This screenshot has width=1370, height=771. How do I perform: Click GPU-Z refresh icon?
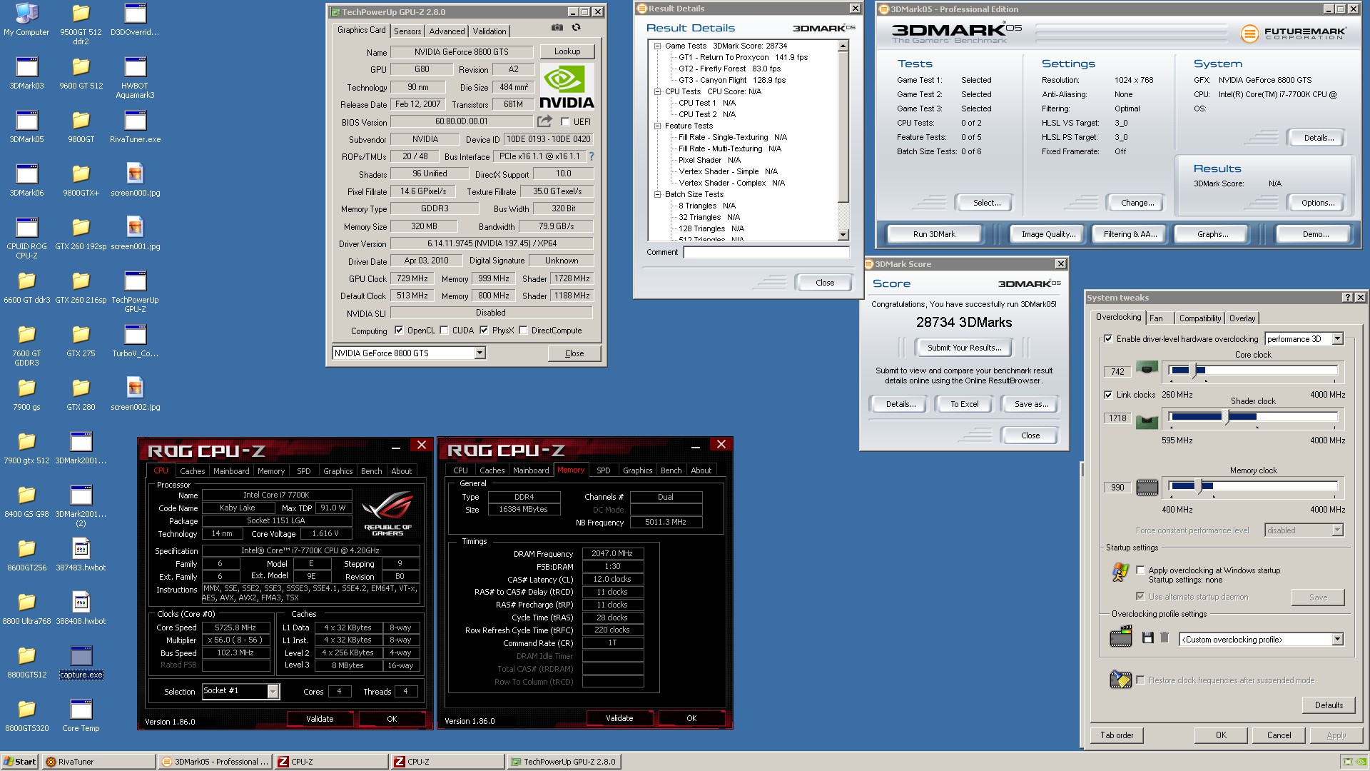(576, 28)
